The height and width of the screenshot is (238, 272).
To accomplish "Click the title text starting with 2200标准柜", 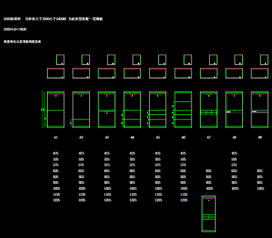I will (53, 19).
